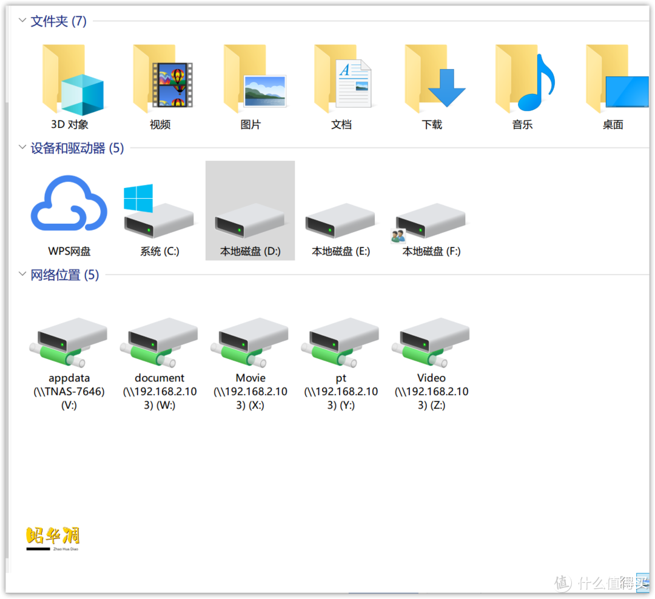Collapse the 文件夹 (7) section
655x599 pixels.
coord(22,21)
